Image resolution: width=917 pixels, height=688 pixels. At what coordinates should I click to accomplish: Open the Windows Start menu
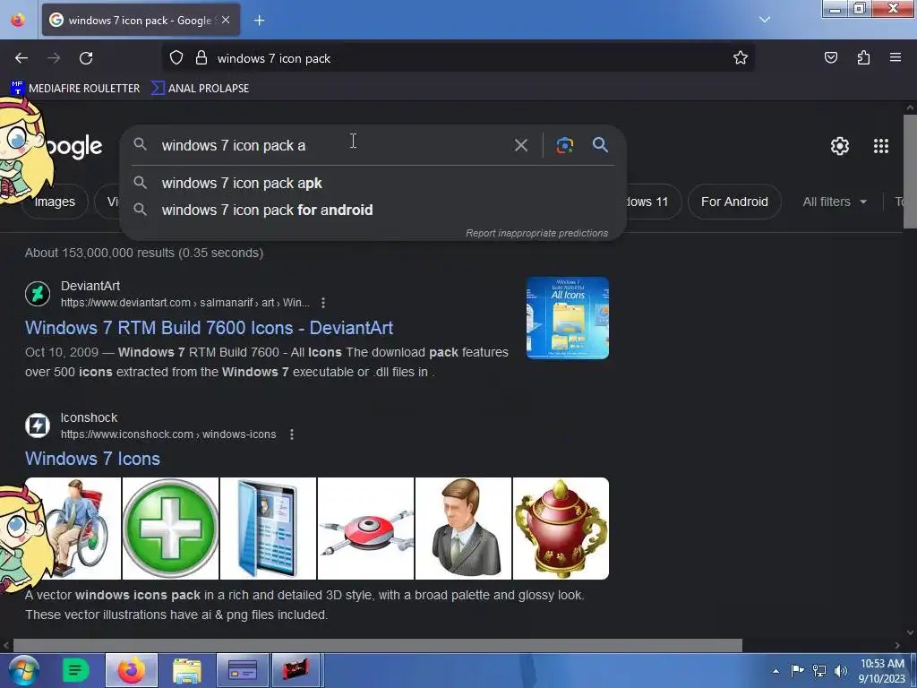tap(24, 670)
